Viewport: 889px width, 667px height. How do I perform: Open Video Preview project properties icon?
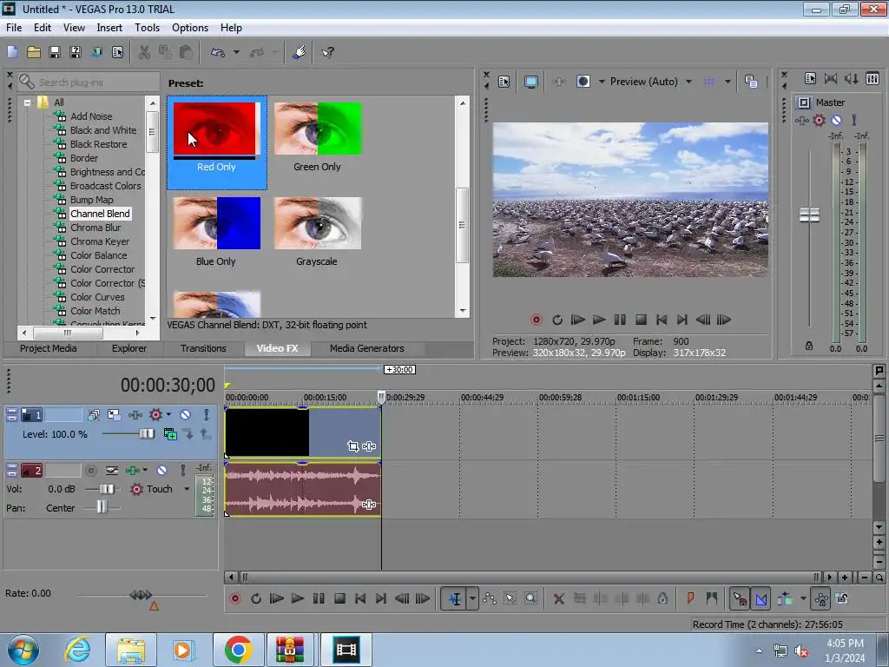(x=504, y=82)
